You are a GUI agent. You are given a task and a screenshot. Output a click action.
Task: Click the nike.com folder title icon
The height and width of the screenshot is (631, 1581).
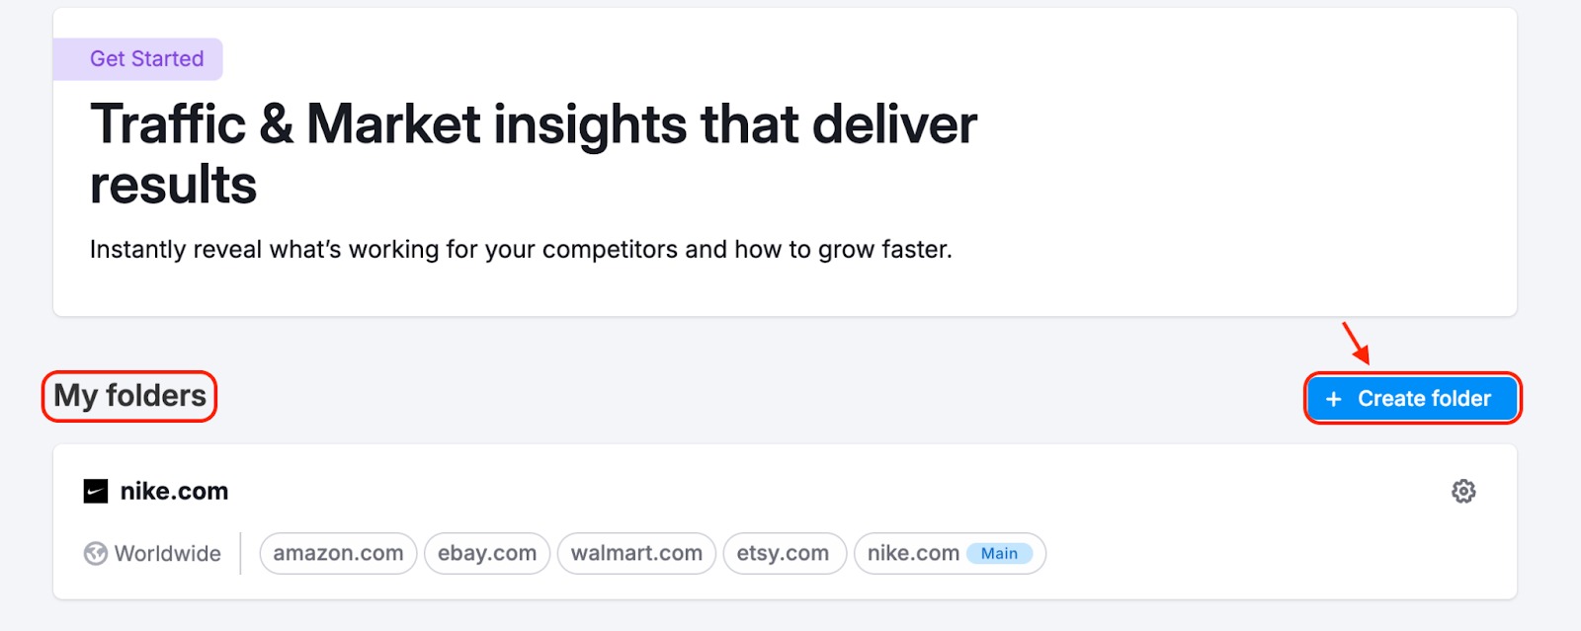click(96, 491)
